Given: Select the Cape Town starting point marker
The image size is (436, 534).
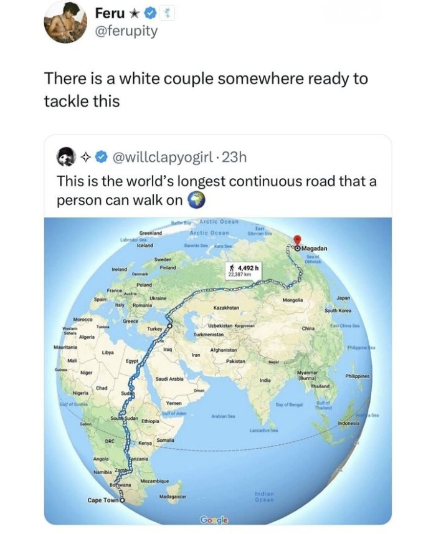Looking at the screenshot, I should [121, 500].
